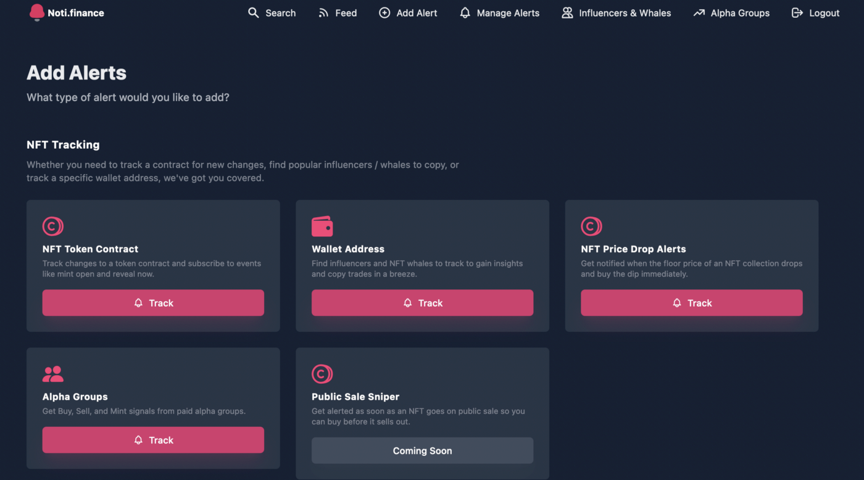Open Manage Alerts in navigation

point(507,13)
